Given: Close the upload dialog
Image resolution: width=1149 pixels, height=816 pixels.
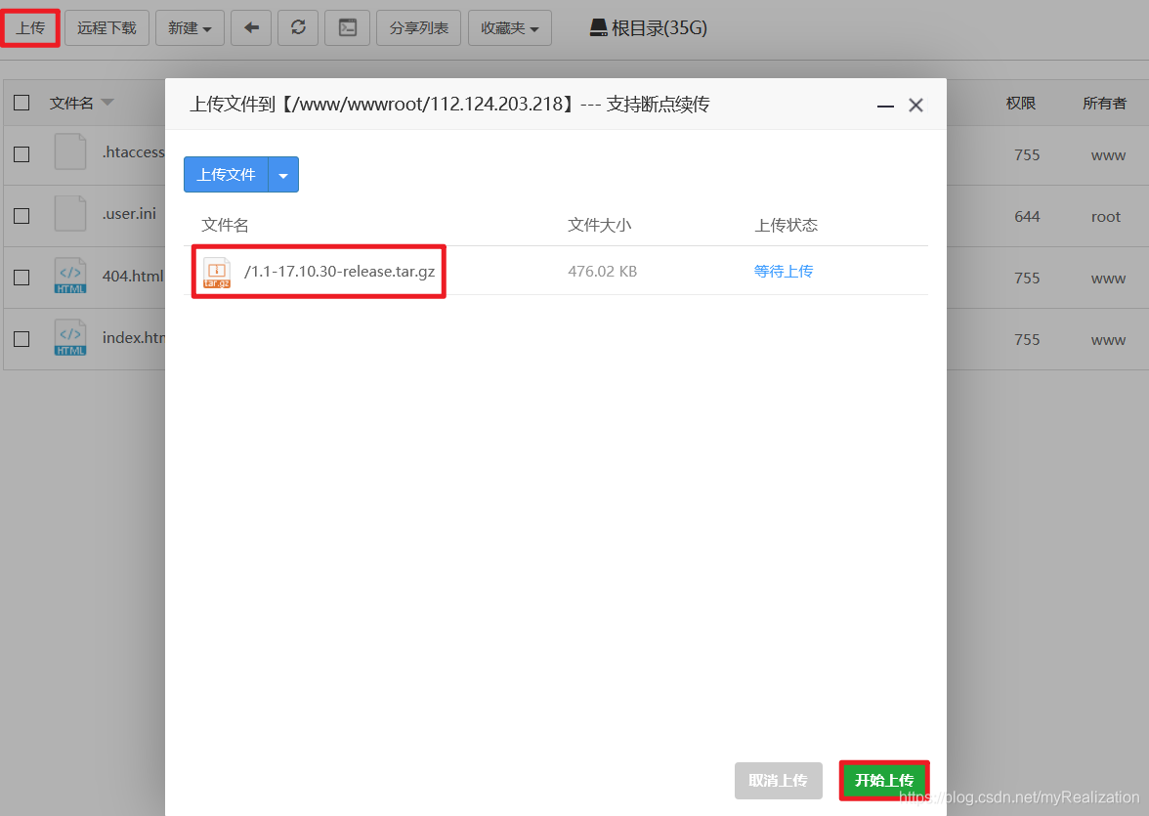Looking at the screenshot, I should 916,106.
